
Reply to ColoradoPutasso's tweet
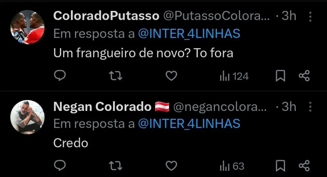click(x=59, y=76)
